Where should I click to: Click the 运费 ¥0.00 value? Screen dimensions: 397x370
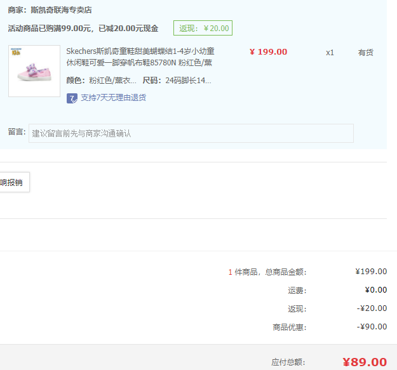pos(376,290)
